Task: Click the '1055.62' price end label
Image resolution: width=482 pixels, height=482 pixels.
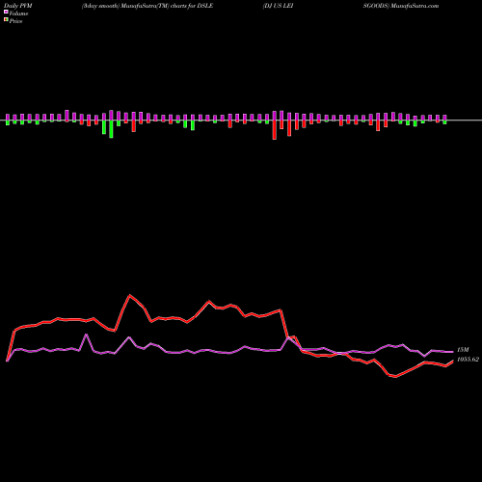Action: [x=468, y=360]
